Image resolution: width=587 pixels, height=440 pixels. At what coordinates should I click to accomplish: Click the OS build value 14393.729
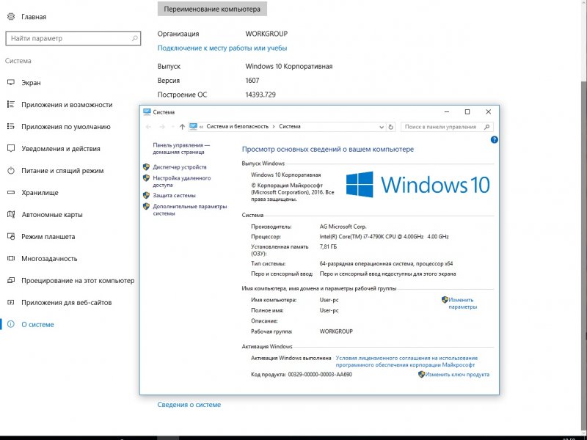(x=260, y=95)
